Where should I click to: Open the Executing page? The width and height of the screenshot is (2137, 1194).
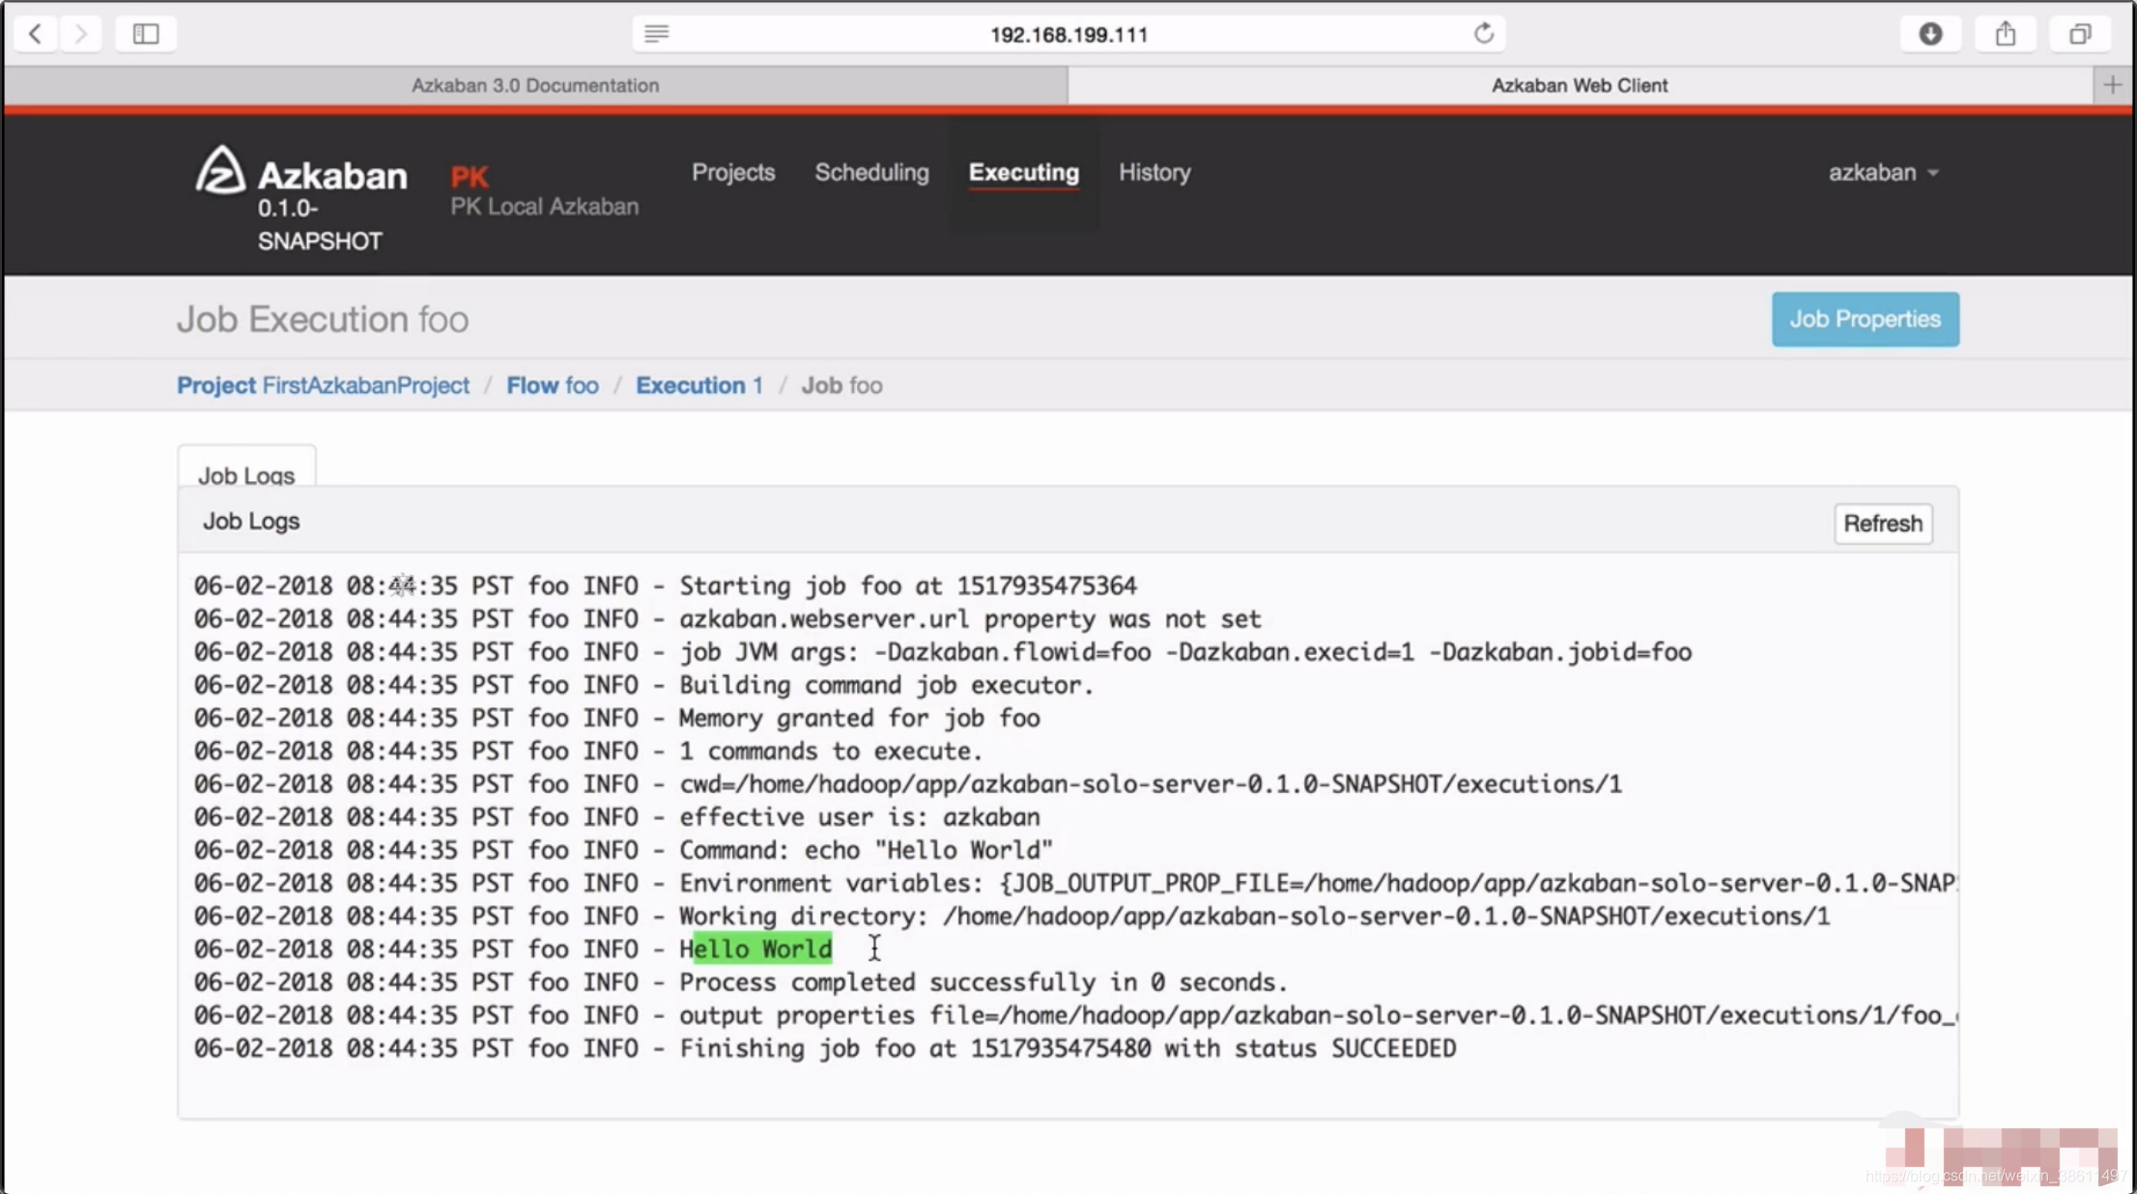pyautogui.click(x=1024, y=172)
